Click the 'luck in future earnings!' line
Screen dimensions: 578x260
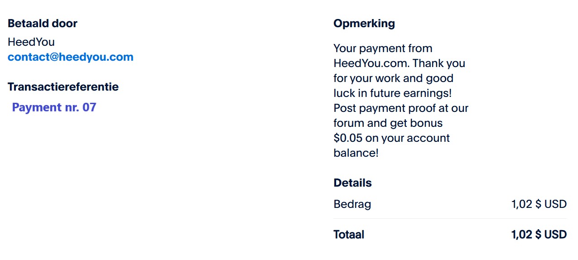click(392, 93)
